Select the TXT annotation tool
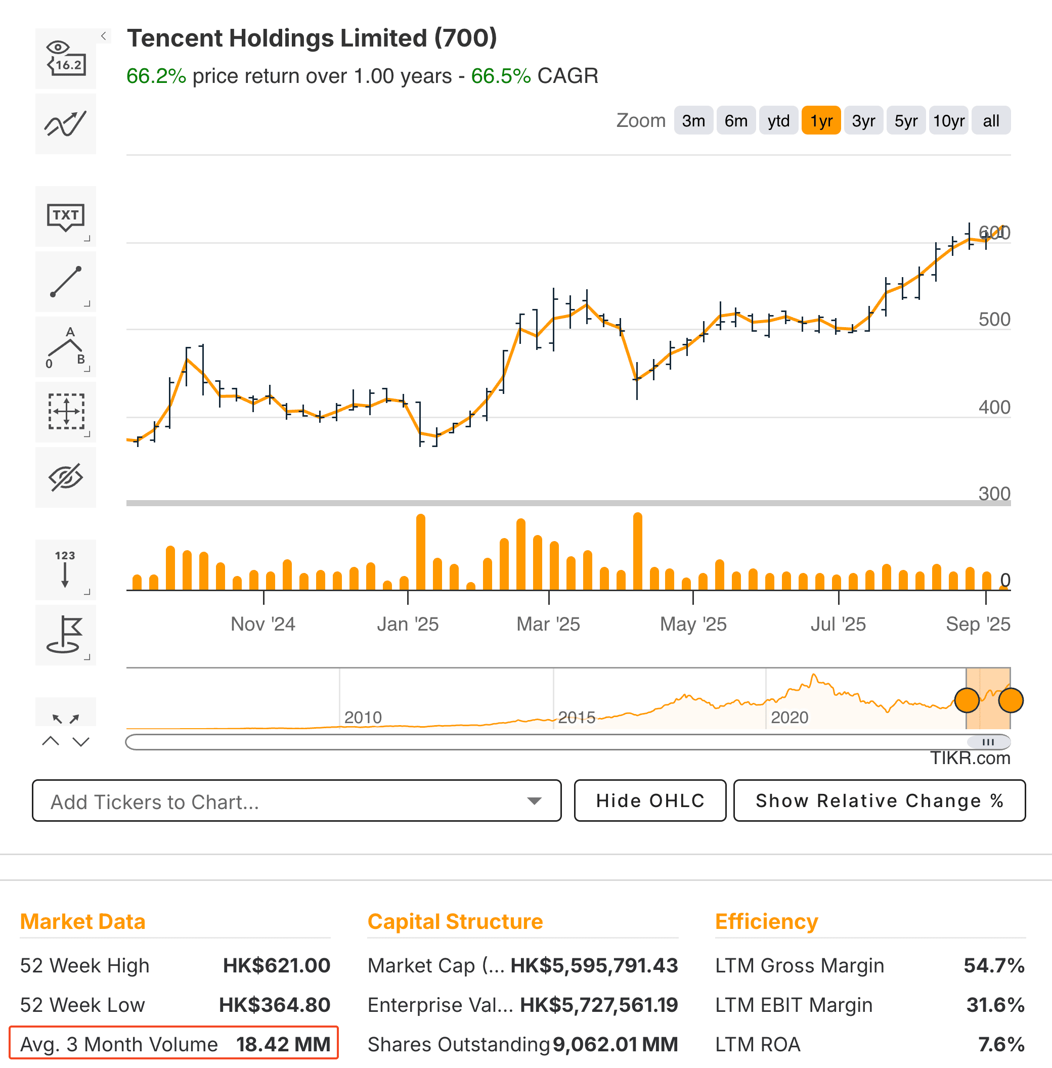1052x1068 pixels. click(65, 216)
